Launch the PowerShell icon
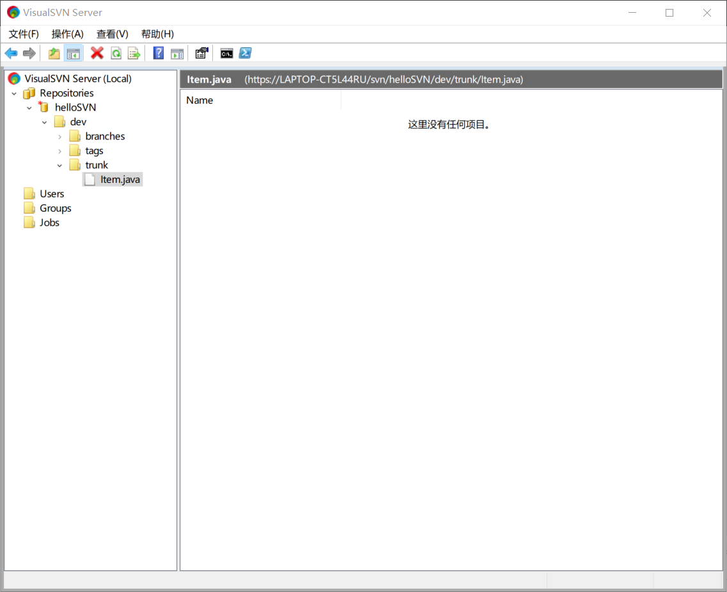Viewport: 727px width, 592px height. (246, 53)
